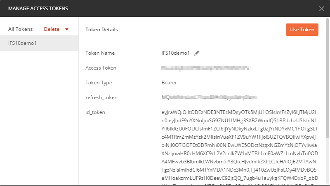This screenshot has height=186, width=330.
Task: Close the Manage Access Tokens dialog
Action: (322, 8)
